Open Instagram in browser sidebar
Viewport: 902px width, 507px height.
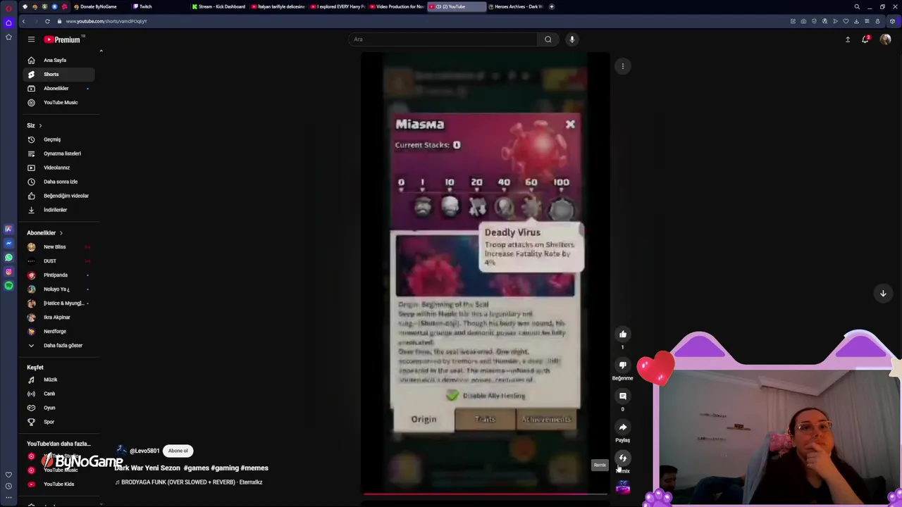click(8, 272)
